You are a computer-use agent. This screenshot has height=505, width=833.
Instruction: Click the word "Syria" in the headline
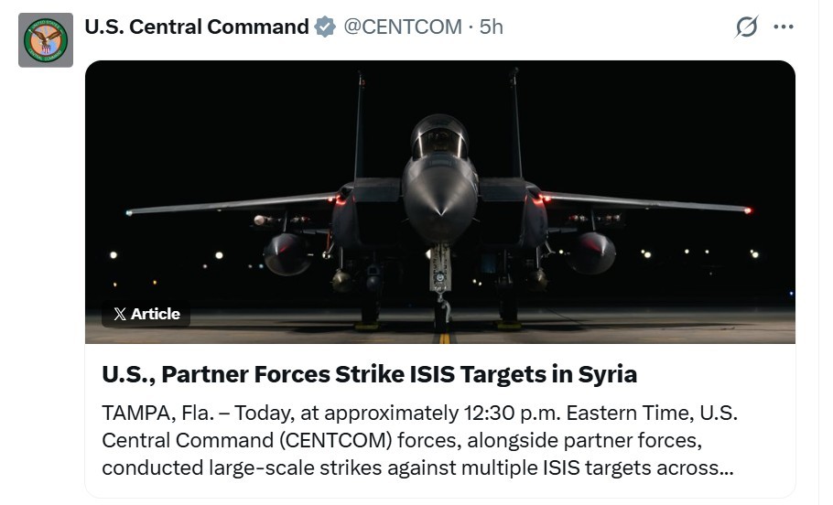607,374
